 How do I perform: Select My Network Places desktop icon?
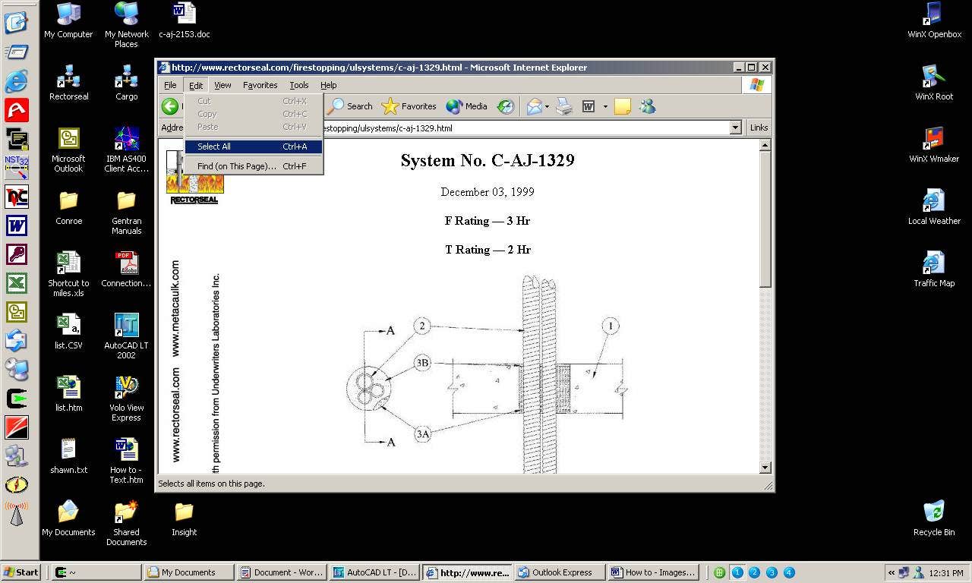pyautogui.click(x=126, y=24)
